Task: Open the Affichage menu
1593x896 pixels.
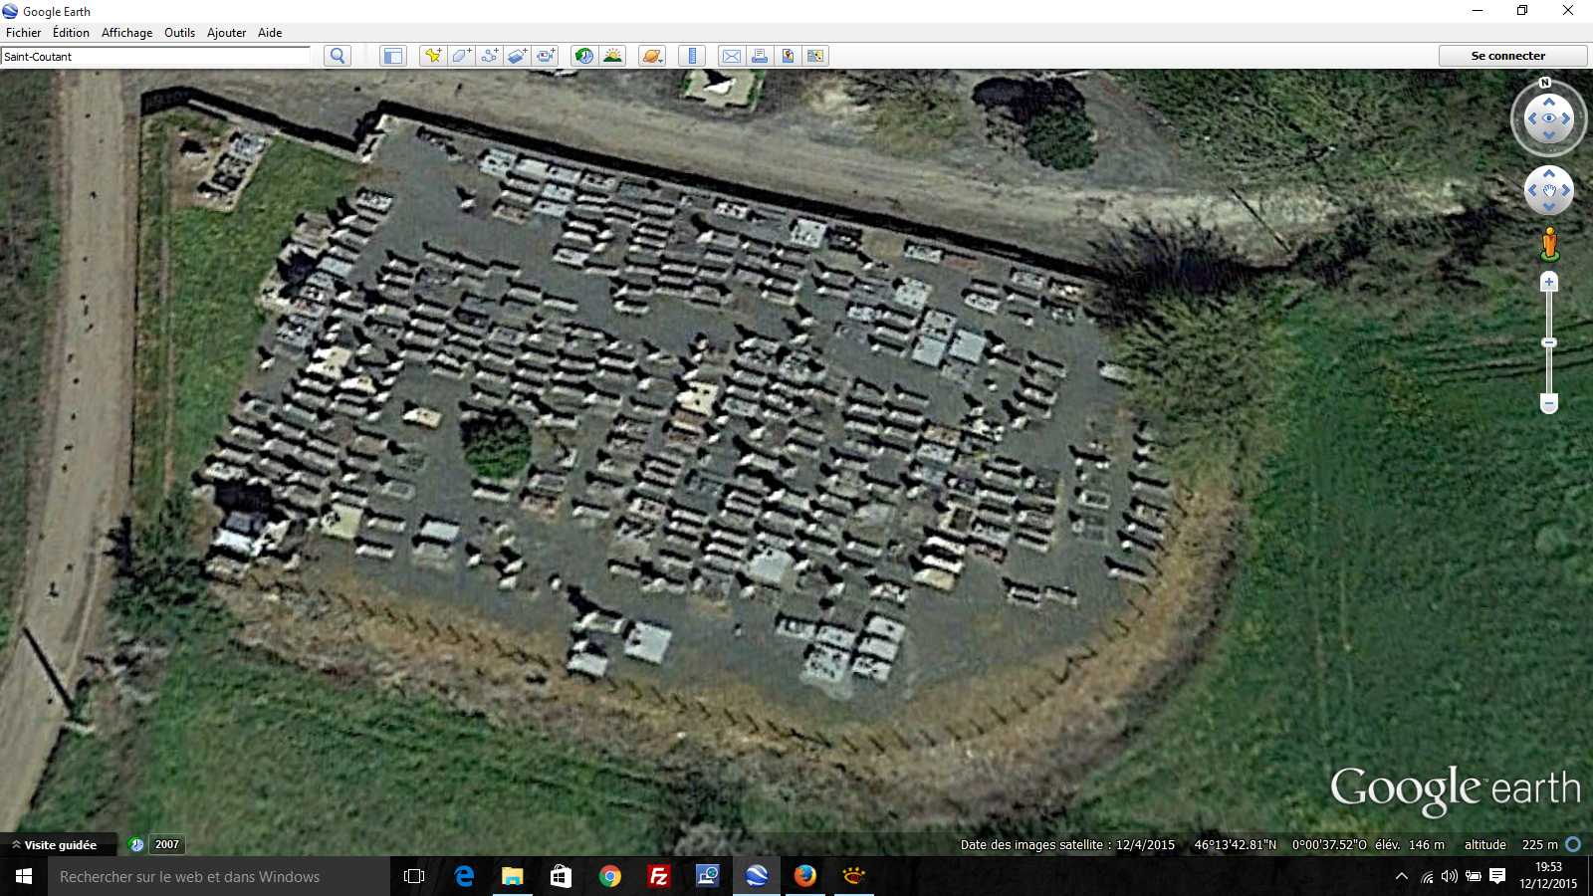Action: point(126,33)
